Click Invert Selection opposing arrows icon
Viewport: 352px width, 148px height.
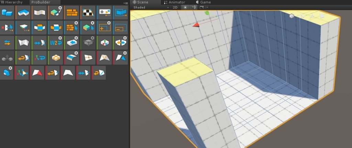pyautogui.click(x=7, y=43)
